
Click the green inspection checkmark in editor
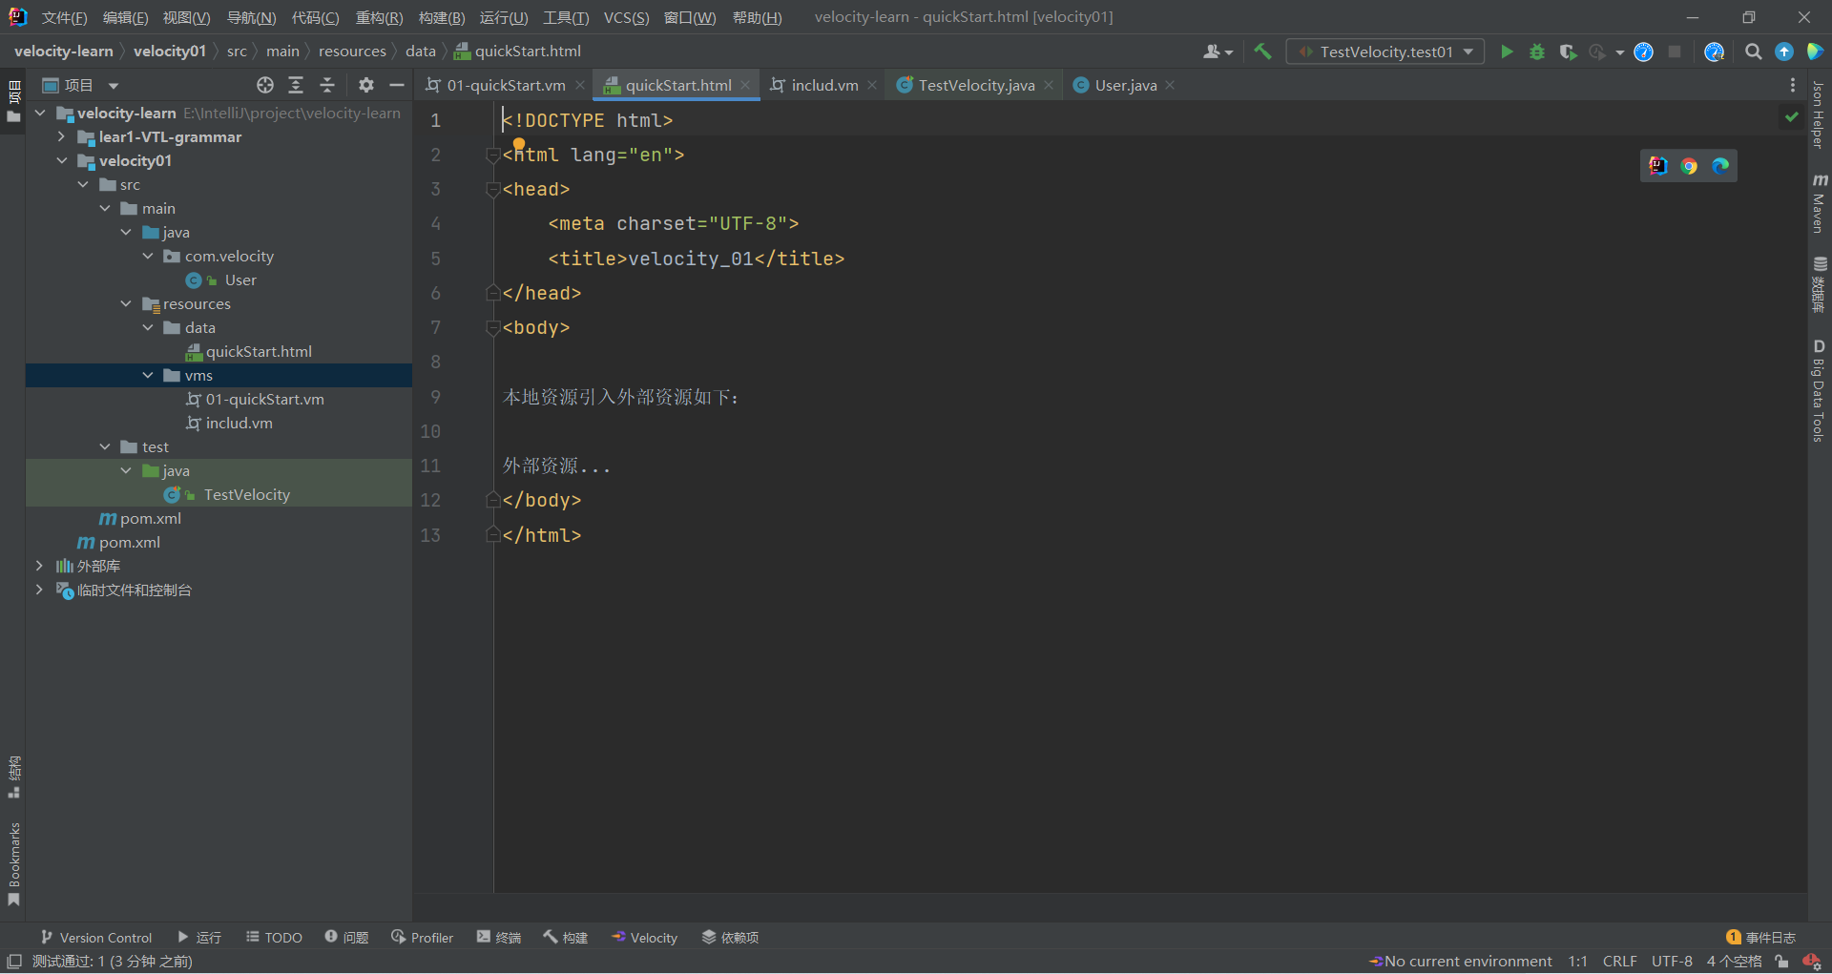pos(1791,116)
